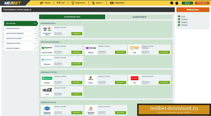Click the Melbet logo

13,3
